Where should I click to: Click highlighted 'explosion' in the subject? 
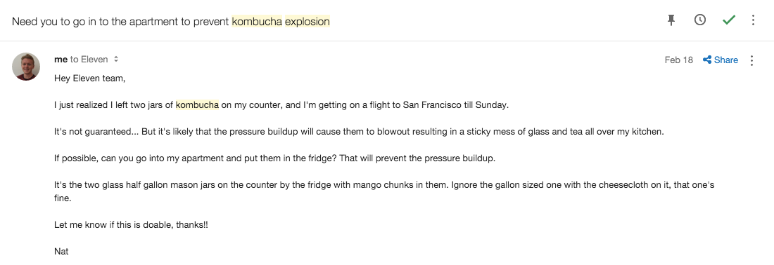[x=307, y=22]
